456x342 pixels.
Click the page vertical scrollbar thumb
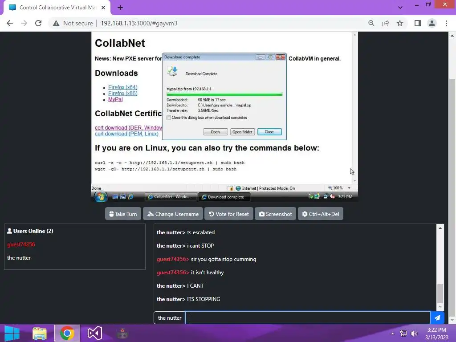click(452, 198)
